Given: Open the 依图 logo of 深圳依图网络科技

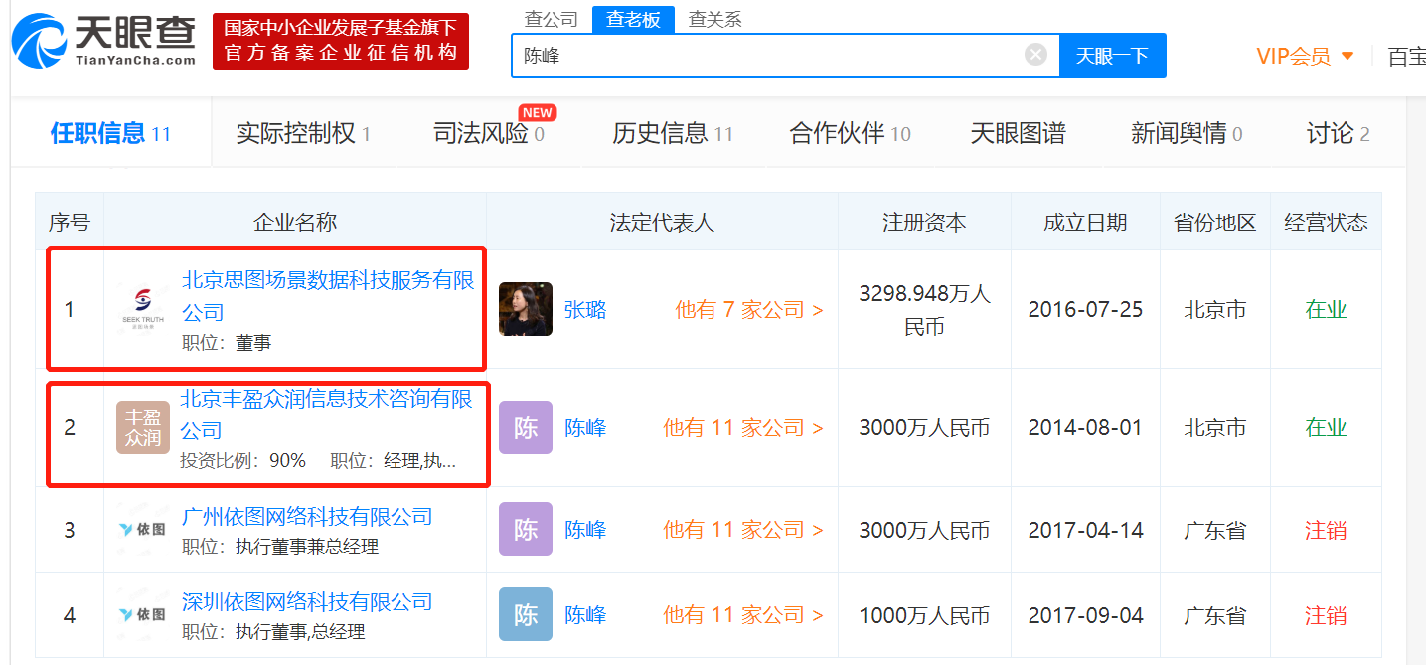Looking at the screenshot, I should [x=143, y=615].
